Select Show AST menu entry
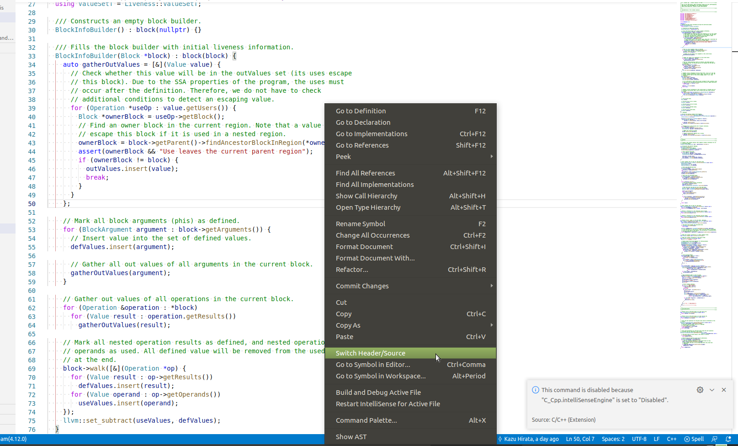Screen dimensions: 738x446 (410, 437)
